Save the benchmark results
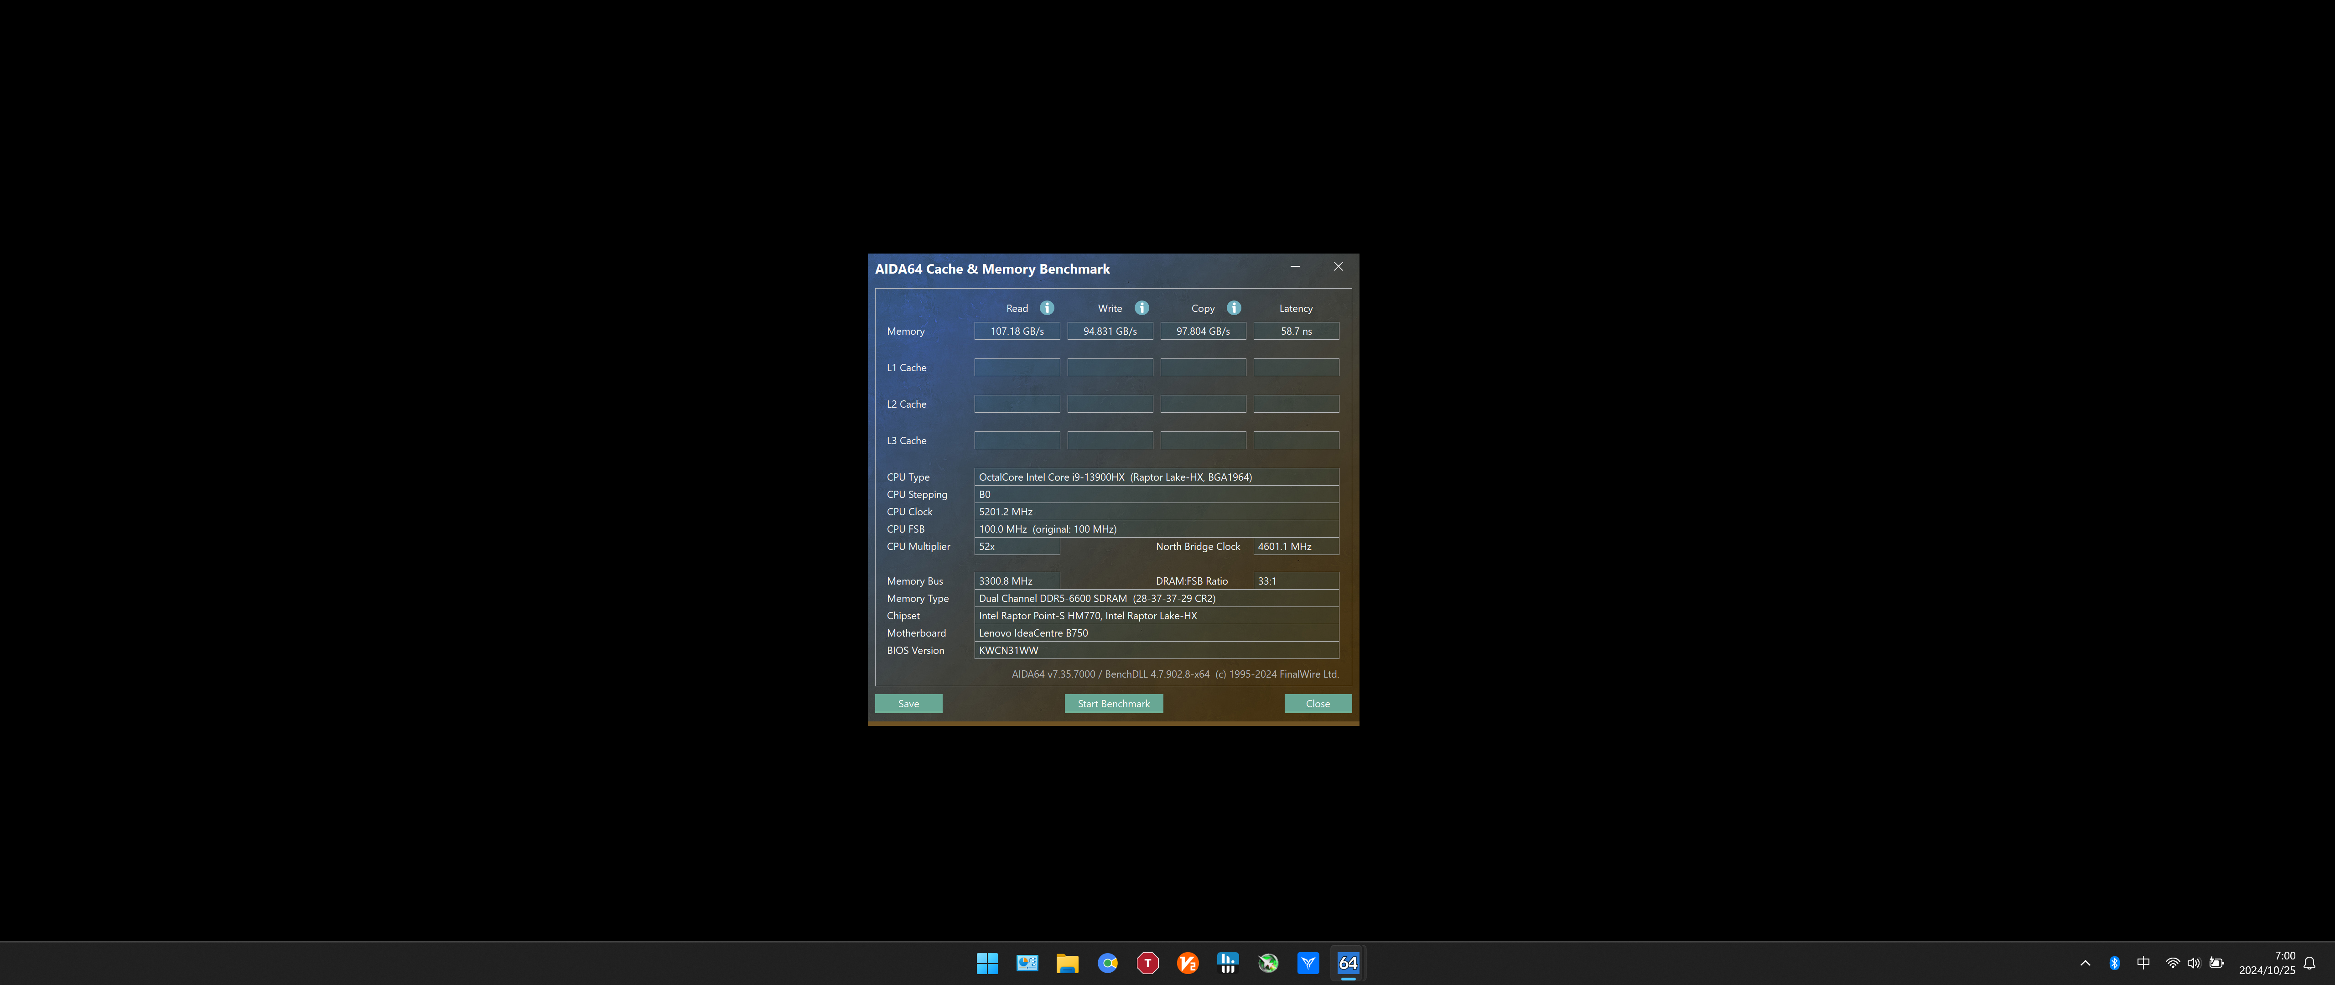The image size is (2335, 985). tap(908, 704)
